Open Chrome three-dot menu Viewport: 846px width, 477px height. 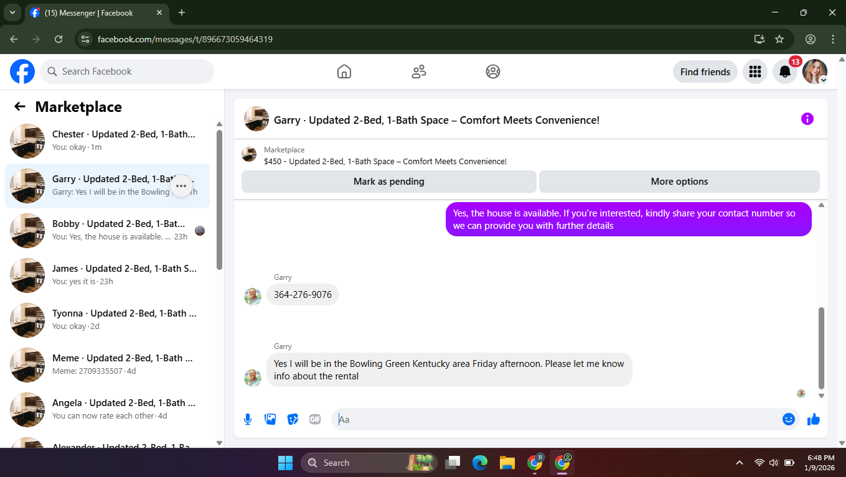833,39
